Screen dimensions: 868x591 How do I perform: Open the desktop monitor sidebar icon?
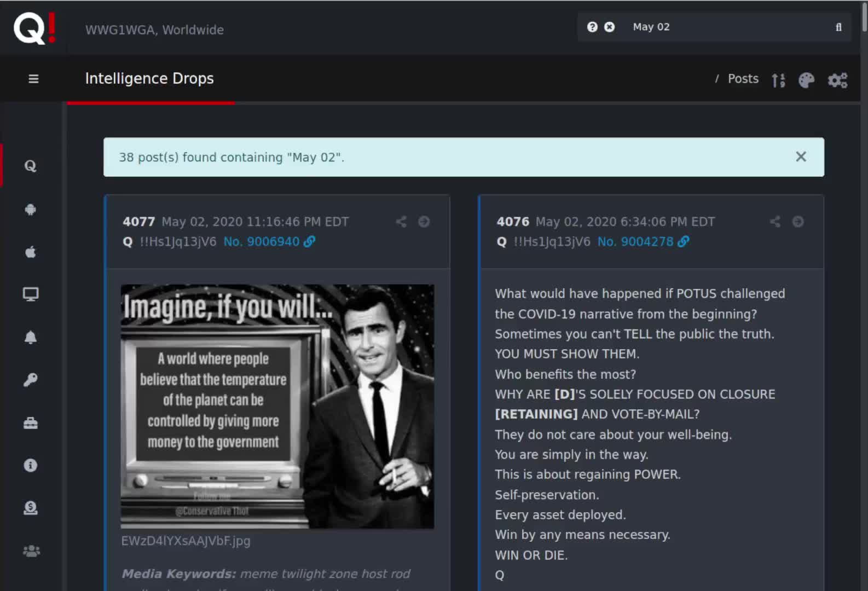31,294
